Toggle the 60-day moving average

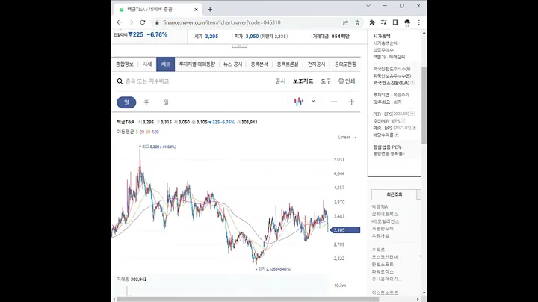click(x=148, y=132)
